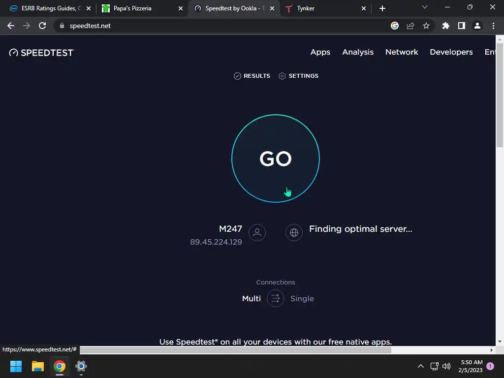Screen dimensions: 504x378
Task: Bookmark this page with star
Action: 426,26
